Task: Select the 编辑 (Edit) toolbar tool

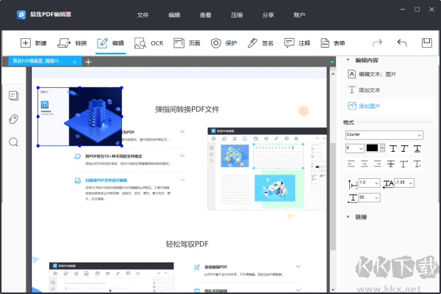Action: (110, 43)
